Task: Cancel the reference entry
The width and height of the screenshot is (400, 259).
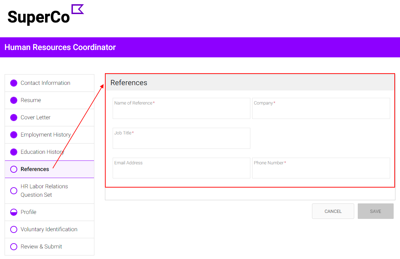Action: point(333,211)
